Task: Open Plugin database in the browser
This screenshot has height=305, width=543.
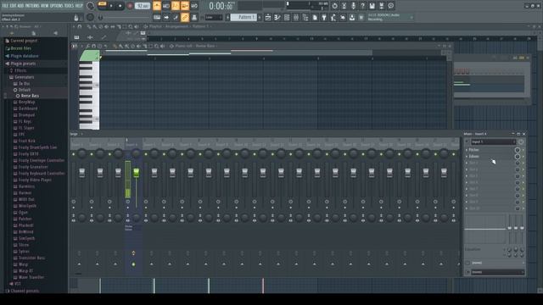Action: (25, 56)
